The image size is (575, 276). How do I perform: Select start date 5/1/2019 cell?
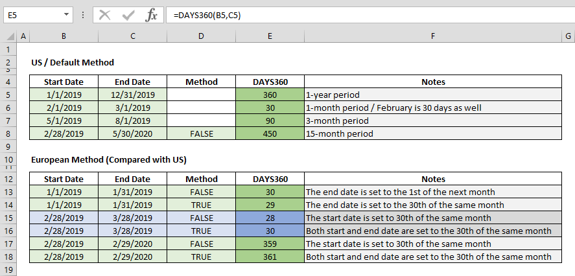point(64,121)
